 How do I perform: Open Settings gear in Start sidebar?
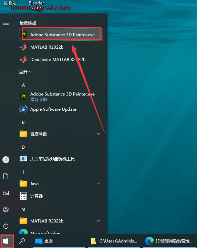tap(6, 209)
